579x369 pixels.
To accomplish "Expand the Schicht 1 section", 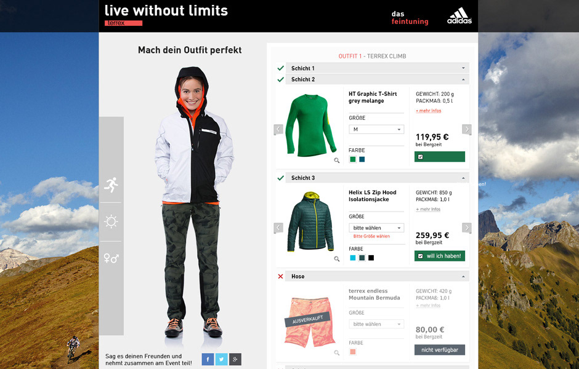I will click(x=378, y=68).
